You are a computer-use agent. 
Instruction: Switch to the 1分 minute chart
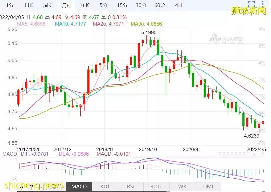click(10, 5)
